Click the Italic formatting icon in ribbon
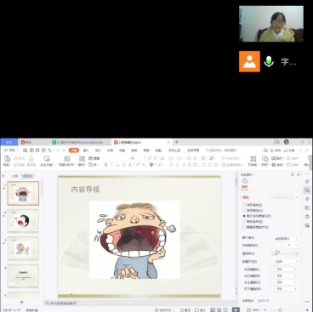 pos(111,165)
